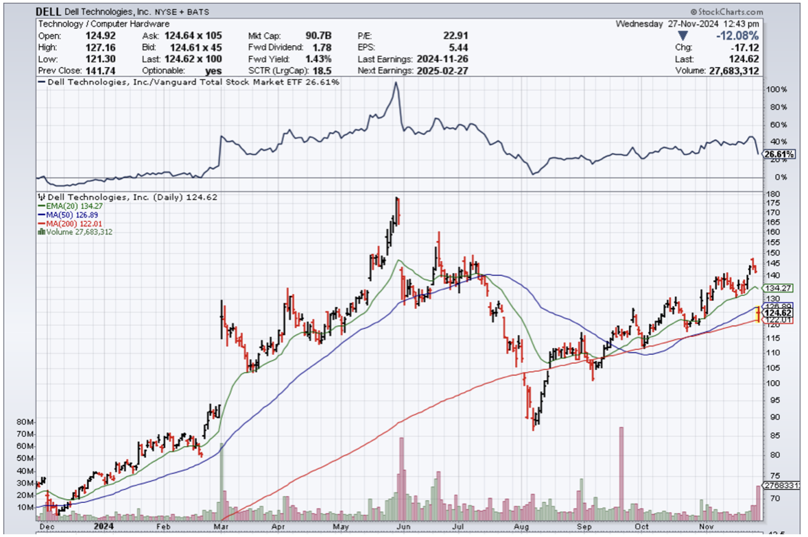The width and height of the screenshot is (808, 537).
Task: Click the blue MA(50) legend line marker
Action: [42, 215]
